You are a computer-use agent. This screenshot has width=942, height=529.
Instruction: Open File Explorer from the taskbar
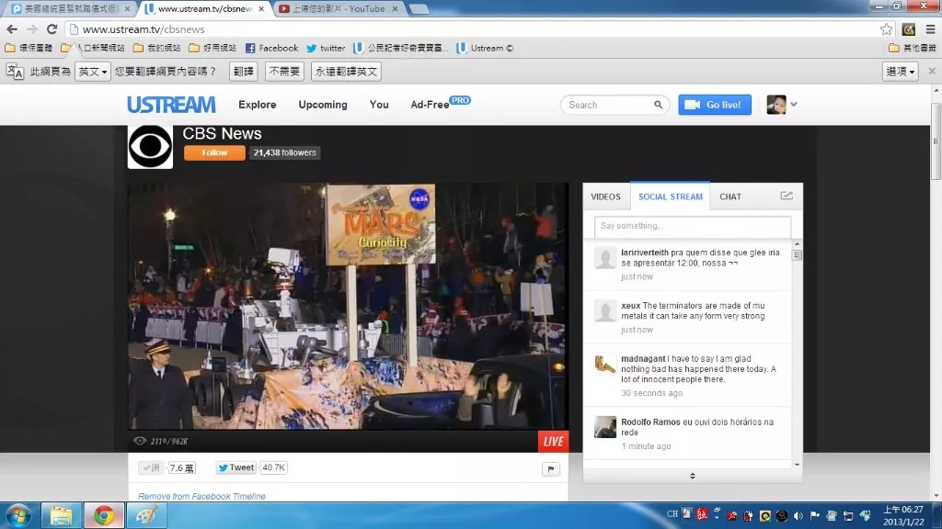tap(61, 516)
